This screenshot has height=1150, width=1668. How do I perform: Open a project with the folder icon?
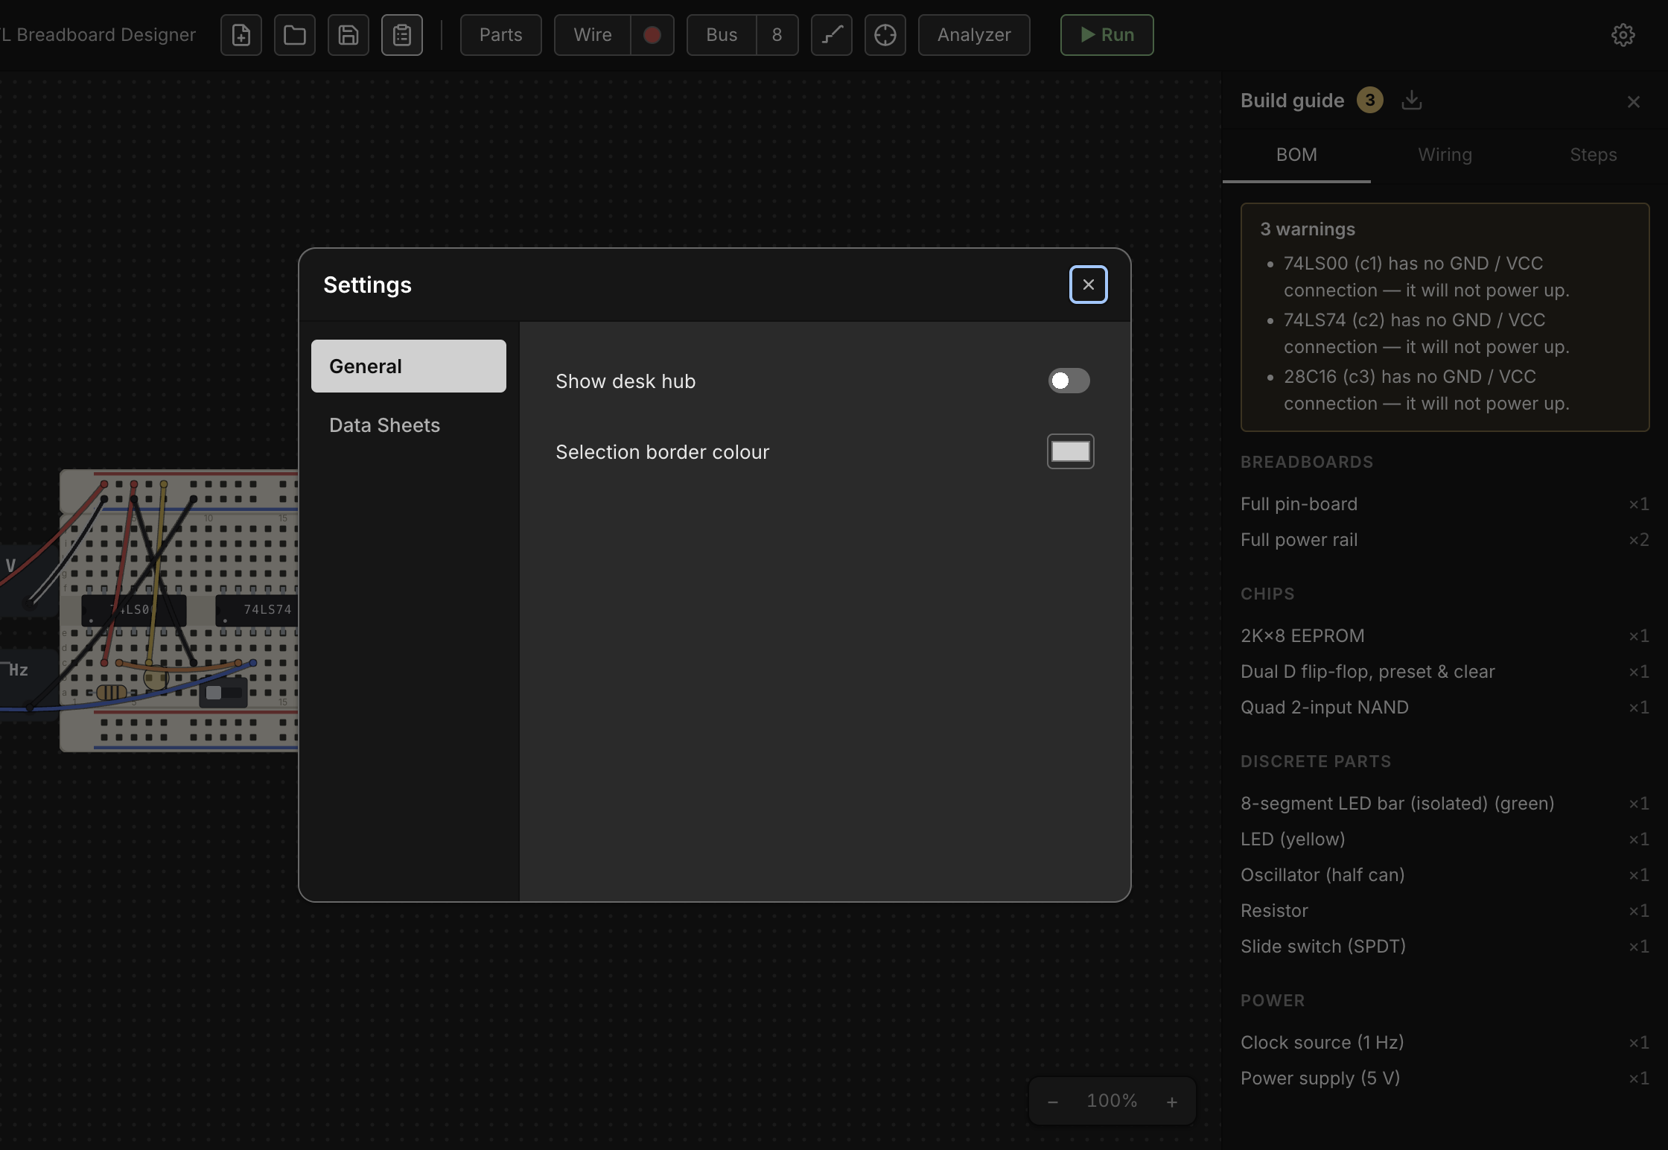click(295, 35)
